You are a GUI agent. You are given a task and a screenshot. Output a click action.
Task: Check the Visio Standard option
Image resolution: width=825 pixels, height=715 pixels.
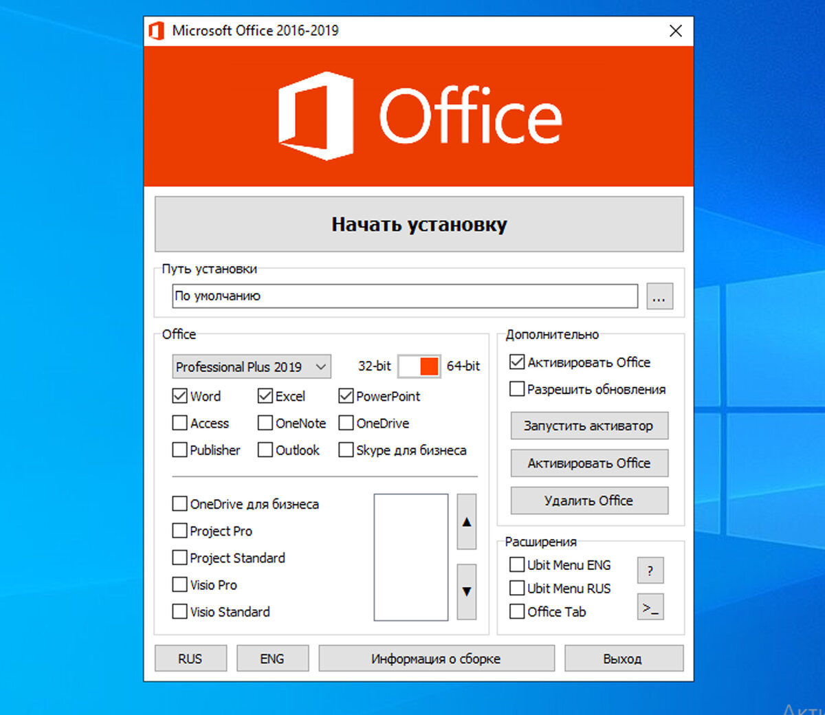point(180,611)
